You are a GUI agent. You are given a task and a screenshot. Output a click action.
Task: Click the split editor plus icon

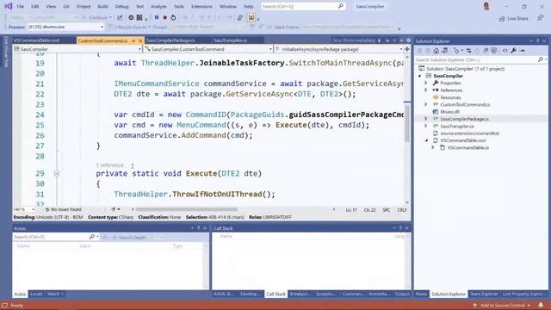(x=407, y=49)
